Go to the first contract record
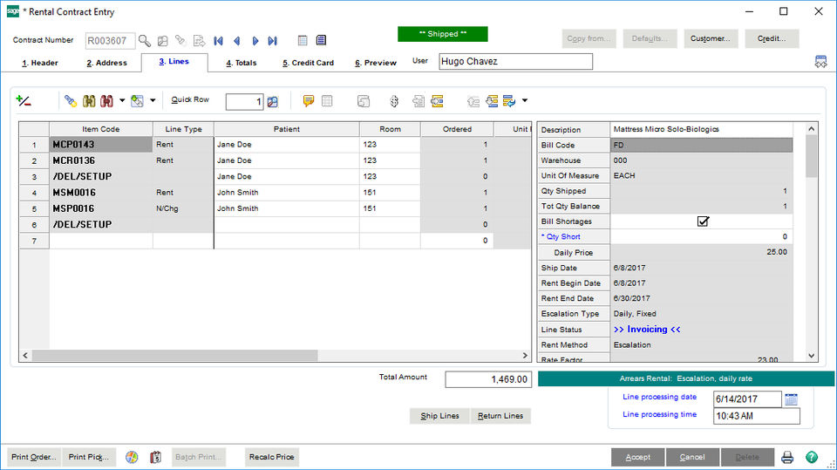The image size is (837, 470). tap(218, 41)
